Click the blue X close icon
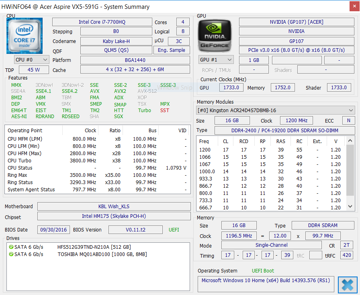 [348, 285]
